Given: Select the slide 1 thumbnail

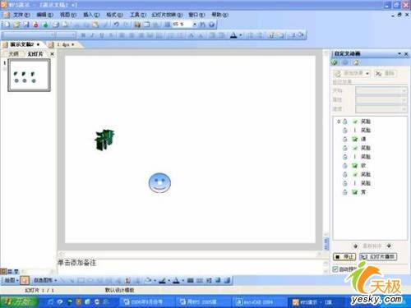Looking at the screenshot, I should coord(29,75).
